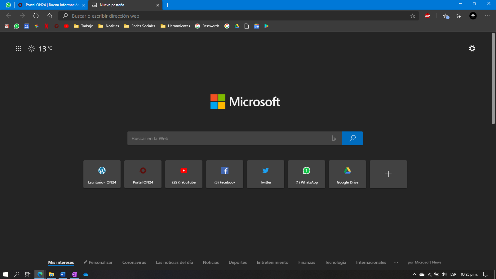Screen dimensions: 496x279
Task: Click the page vertical scrollbar
Action: [493, 78]
